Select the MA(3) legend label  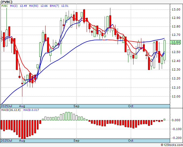point(14,6)
